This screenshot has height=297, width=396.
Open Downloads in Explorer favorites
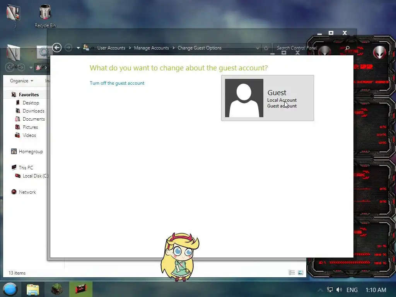click(x=34, y=111)
